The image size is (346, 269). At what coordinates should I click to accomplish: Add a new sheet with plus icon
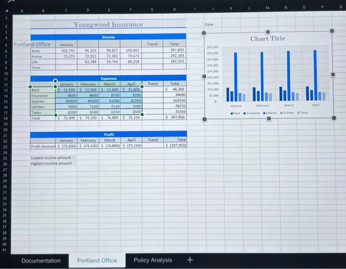coord(190,260)
